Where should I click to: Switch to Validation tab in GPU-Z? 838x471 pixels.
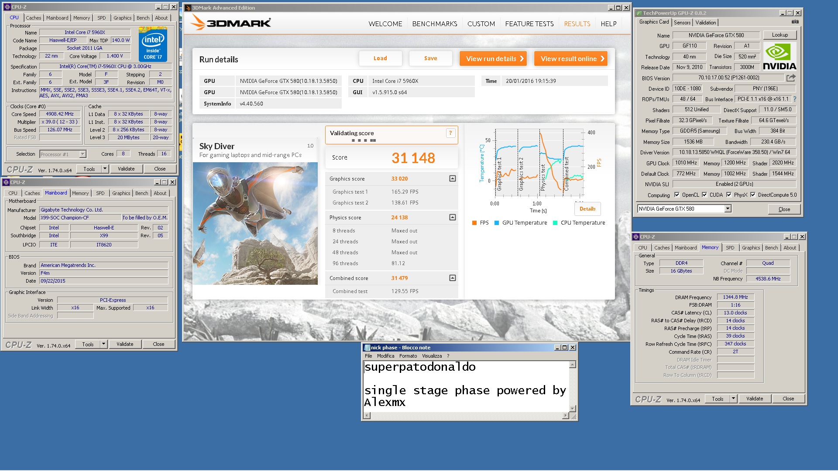pos(705,23)
